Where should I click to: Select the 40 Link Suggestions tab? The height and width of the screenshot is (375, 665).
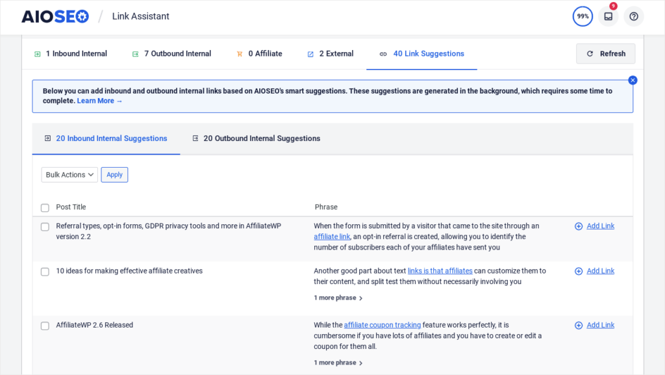(x=422, y=54)
